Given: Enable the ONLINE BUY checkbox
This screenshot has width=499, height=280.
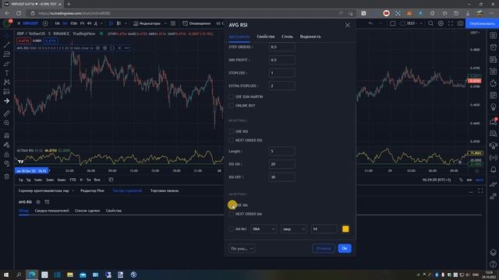Looking at the screenshot, I should 232,106.
